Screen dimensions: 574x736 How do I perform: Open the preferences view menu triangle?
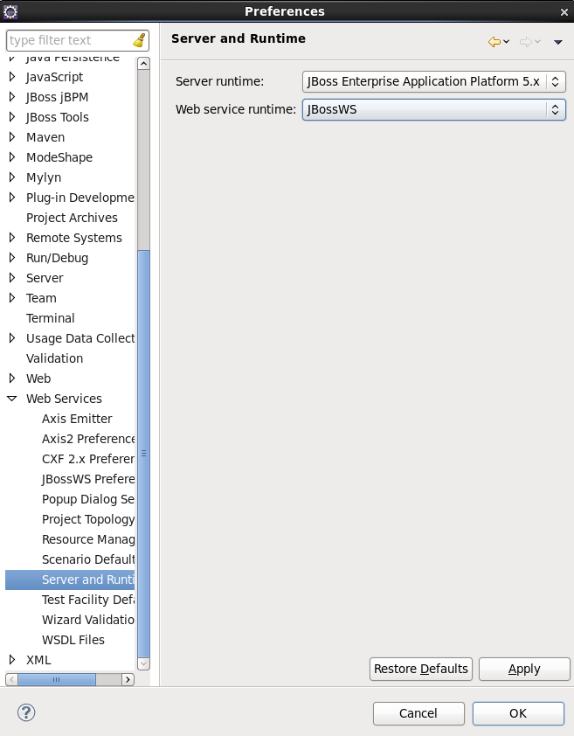click(558, 42)
